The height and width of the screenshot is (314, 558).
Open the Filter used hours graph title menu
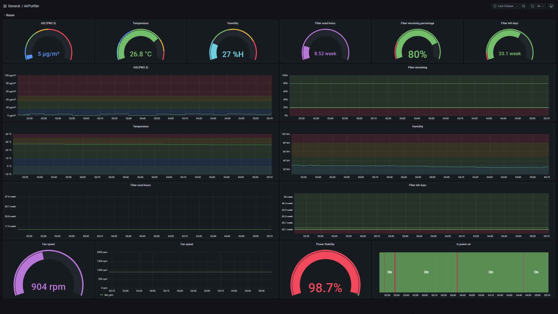(x=141, y=185)
